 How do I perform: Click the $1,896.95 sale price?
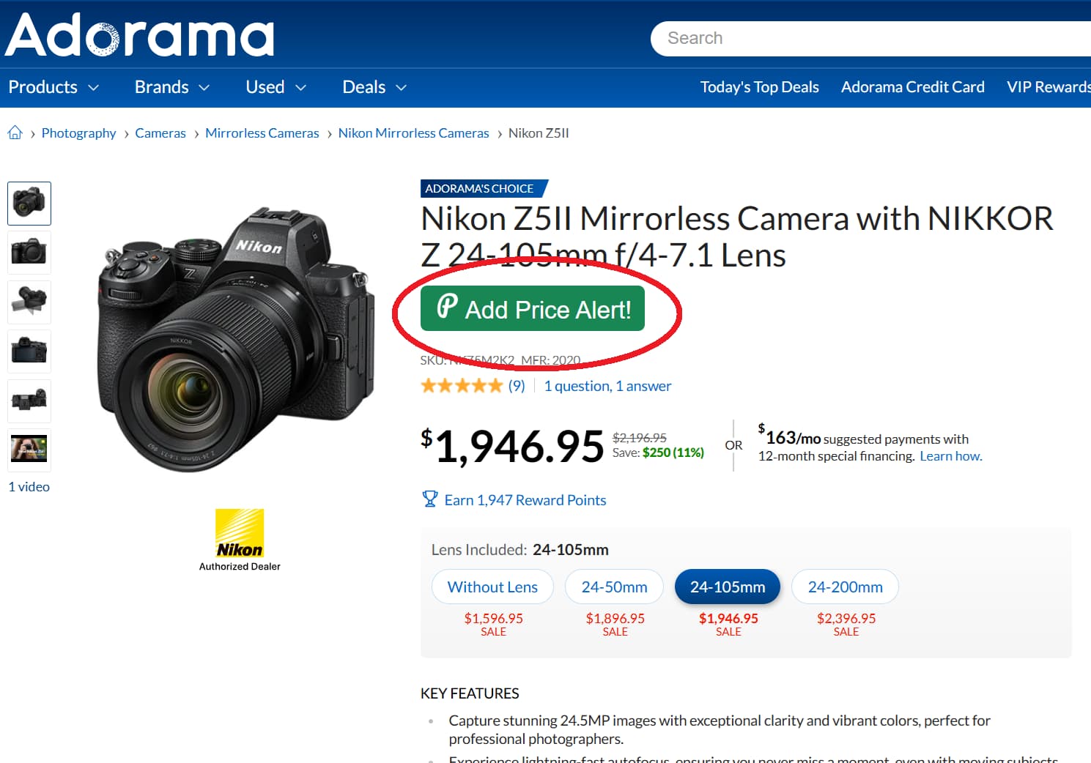pyautogui.click(x=615, y=618)
